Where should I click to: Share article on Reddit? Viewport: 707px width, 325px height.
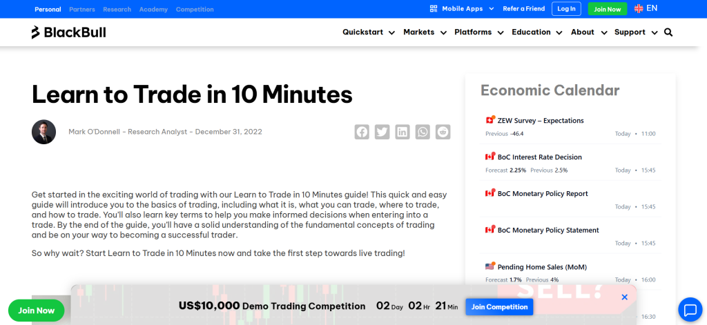point(443,132)
